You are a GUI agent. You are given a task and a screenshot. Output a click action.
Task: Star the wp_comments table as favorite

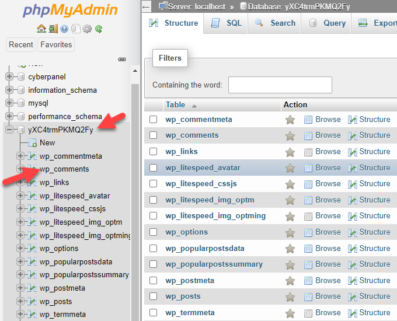point(290,136)
